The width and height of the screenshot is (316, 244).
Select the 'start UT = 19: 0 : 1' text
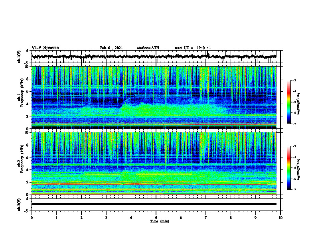point(193,48)
